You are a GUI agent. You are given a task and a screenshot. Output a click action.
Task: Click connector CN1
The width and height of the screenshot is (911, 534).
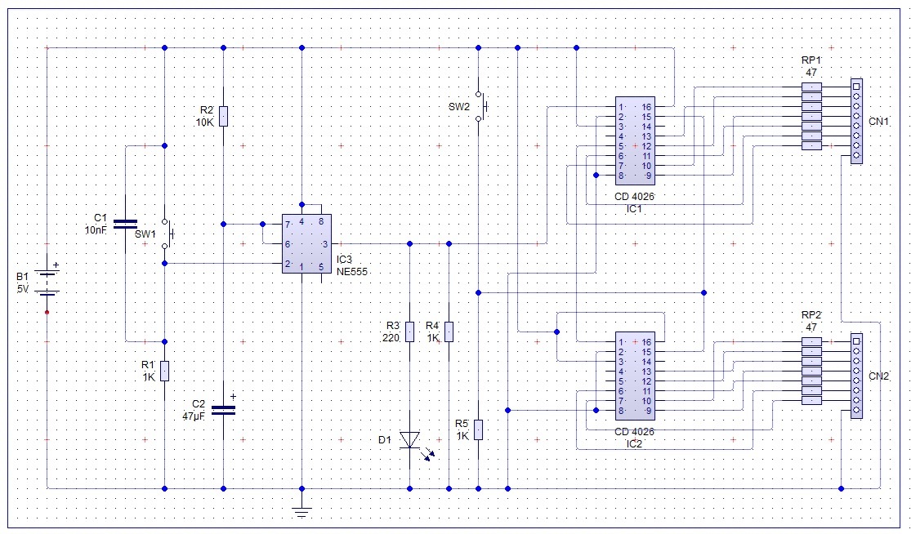pos(856,122)
